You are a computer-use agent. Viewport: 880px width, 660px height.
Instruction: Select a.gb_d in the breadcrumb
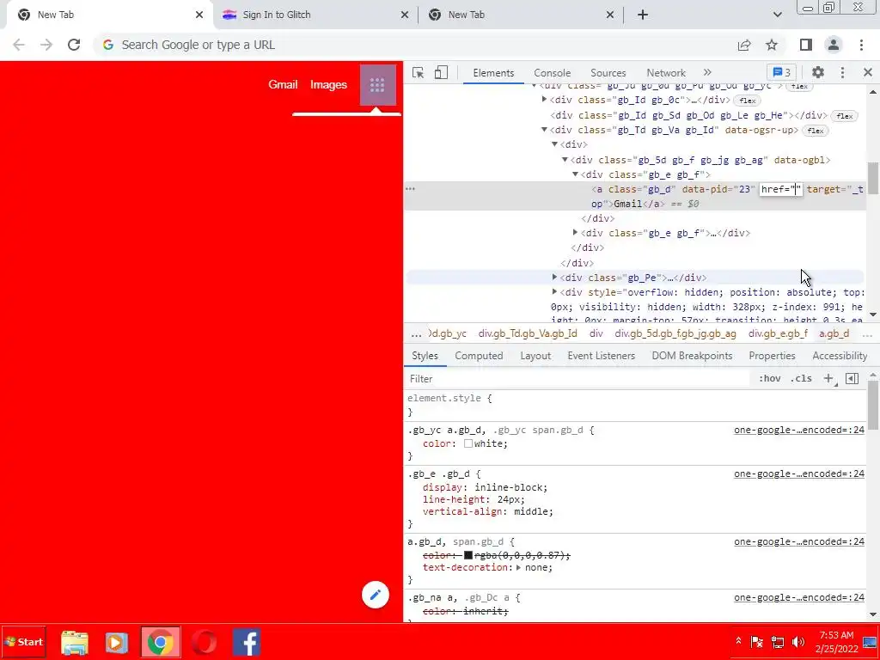(834, 333)
